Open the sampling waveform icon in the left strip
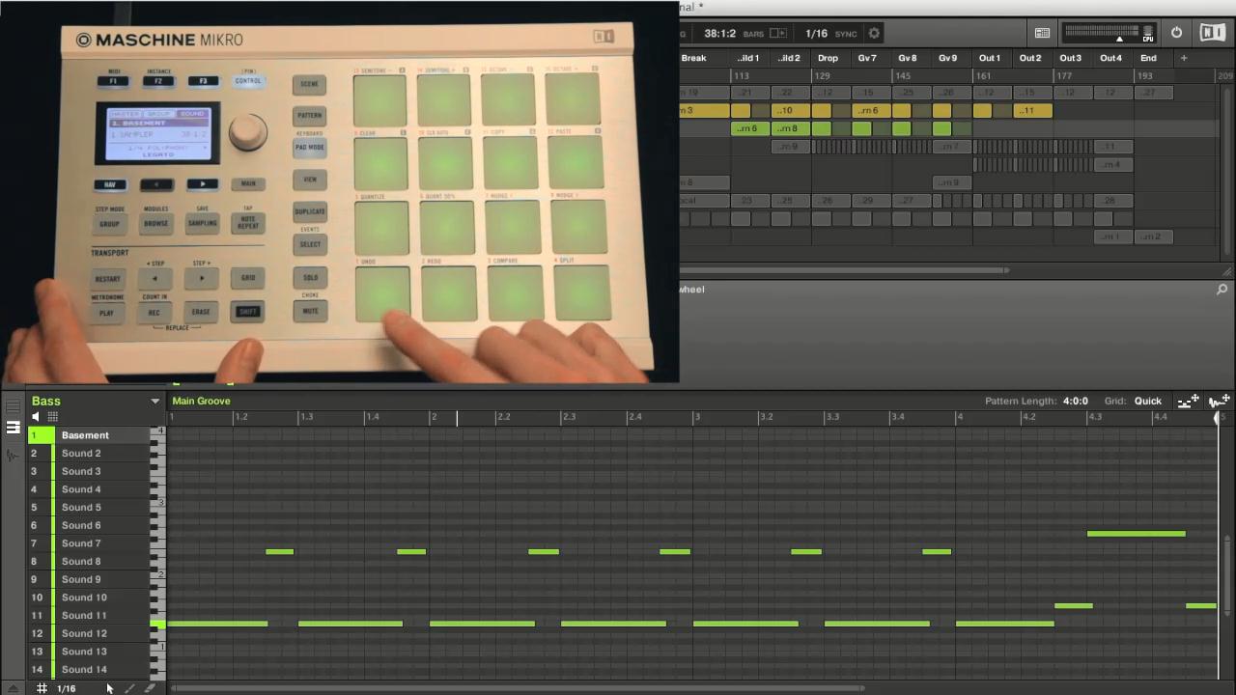Viewport: 1236px width, 695px height. [13, 455]
